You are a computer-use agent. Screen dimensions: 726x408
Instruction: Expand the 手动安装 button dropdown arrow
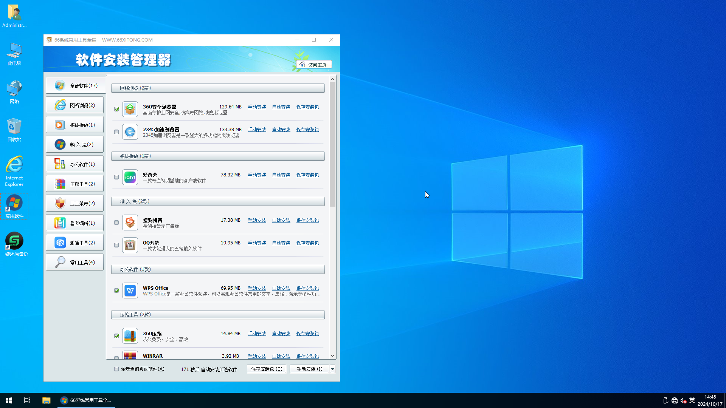pyautogui.click(x=332, y=369)
